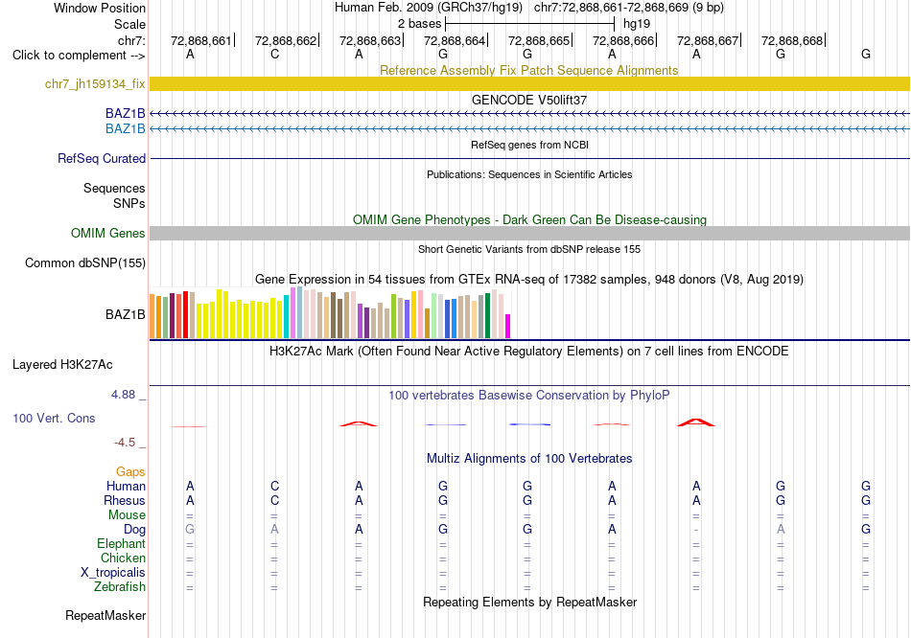Click the C base in the Rhesus row

(x=275, y=500)
